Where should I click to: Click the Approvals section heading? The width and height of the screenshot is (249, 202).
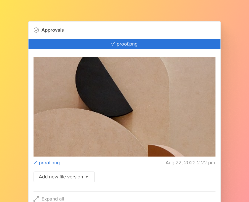(53, 30)
